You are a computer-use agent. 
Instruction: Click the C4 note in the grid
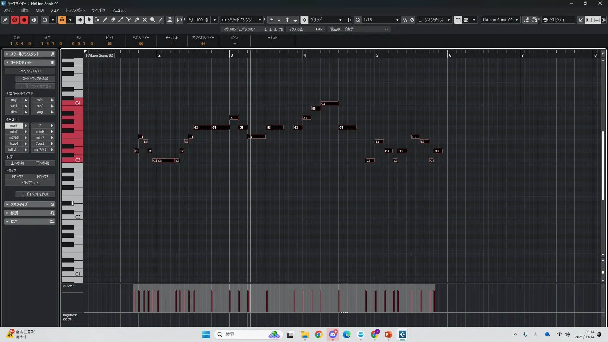pos(329,104)
